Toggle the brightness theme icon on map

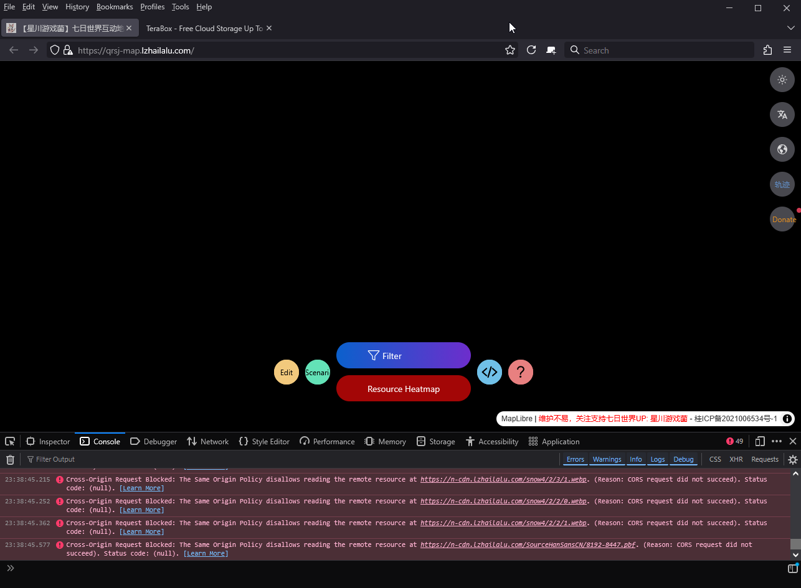pyautogui.click(x=782, y=80)
